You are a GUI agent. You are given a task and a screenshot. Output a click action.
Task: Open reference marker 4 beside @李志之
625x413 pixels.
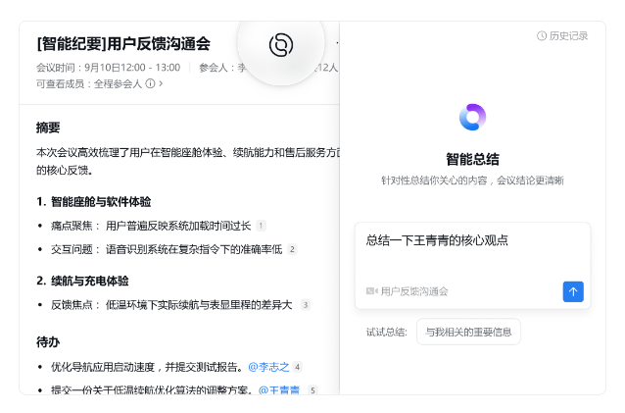pos(297,367)
